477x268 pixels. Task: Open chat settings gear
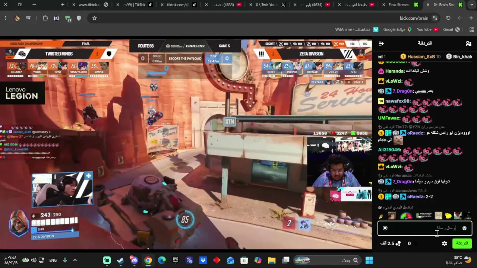point(445,243)
